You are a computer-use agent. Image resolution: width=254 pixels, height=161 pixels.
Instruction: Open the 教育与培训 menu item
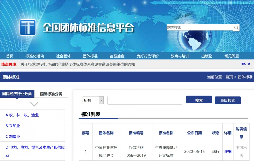pos(180,56)
